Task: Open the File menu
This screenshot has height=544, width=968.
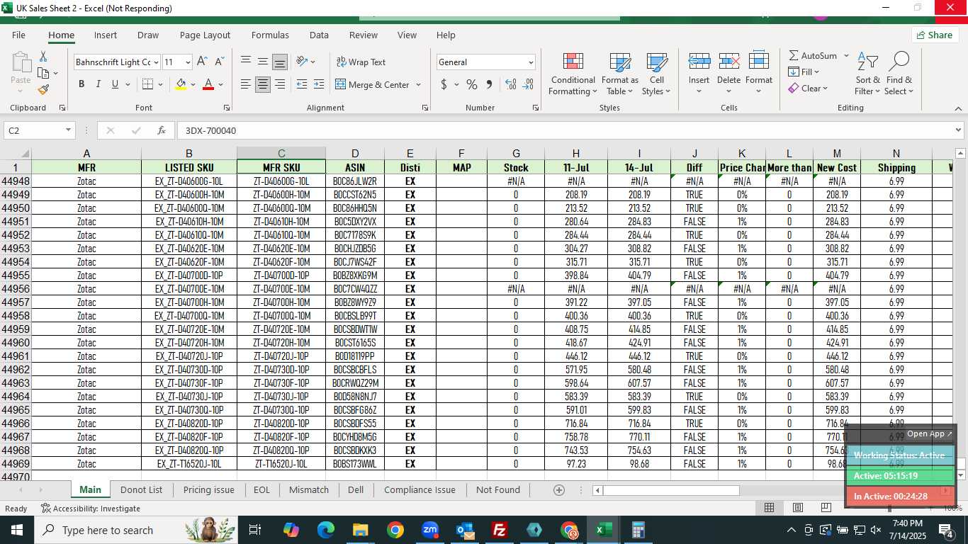Action: [x=18, y=35]
